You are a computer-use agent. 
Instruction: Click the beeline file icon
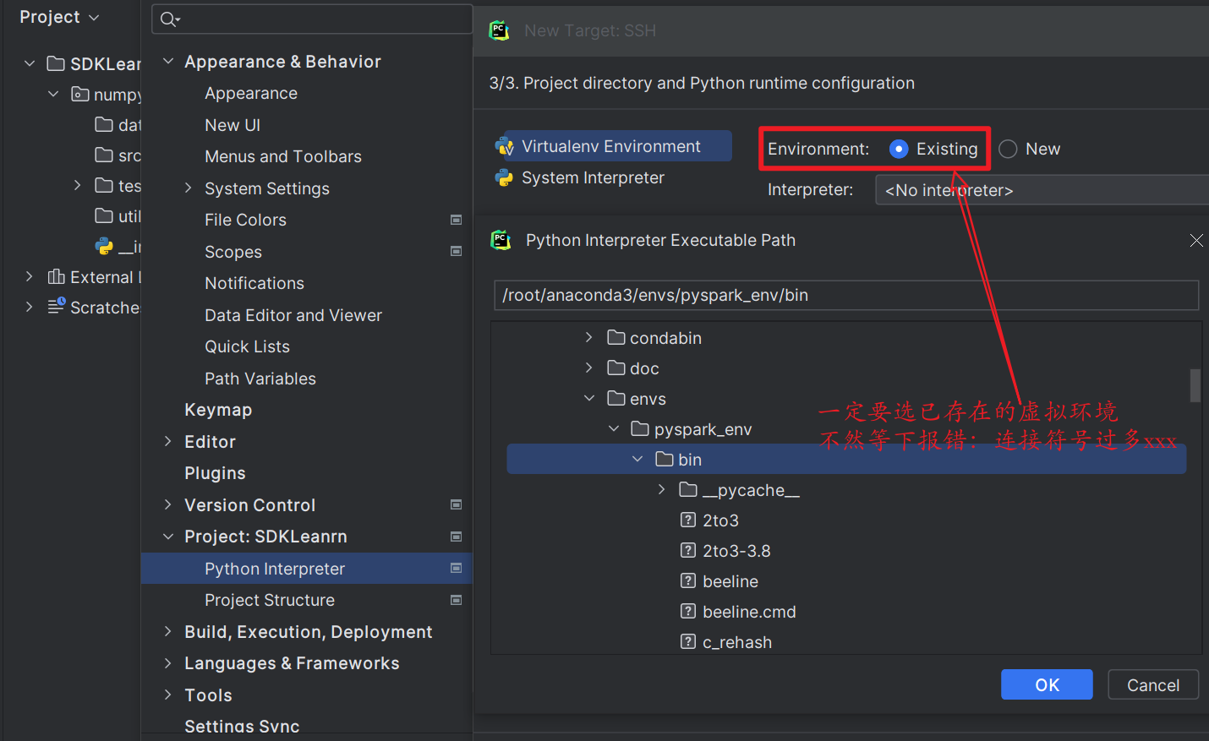(688, 581)
